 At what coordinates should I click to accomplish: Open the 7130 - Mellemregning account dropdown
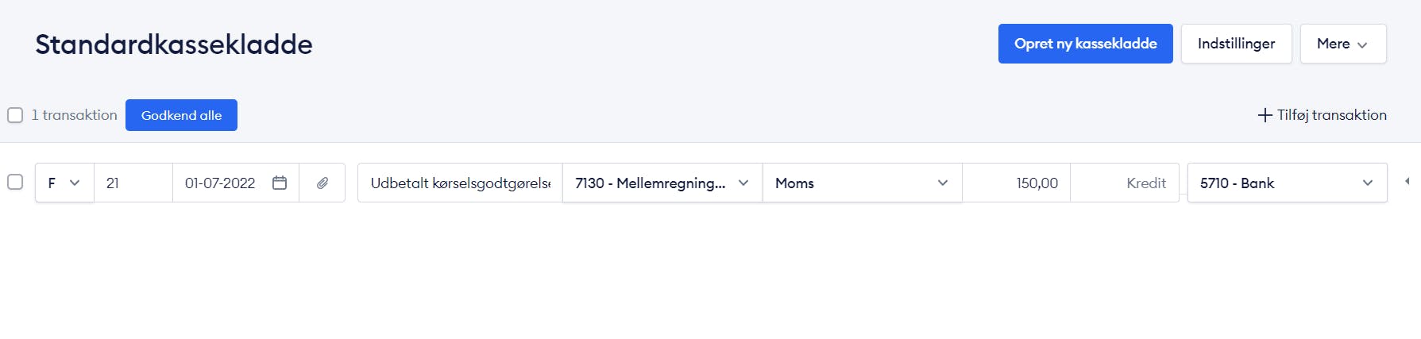[662, 183]
